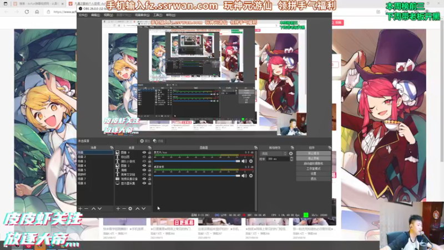Viewport: 444px width, 250px height.
Task: Click 停止录制 stop recording button
Action: [314, 158]
